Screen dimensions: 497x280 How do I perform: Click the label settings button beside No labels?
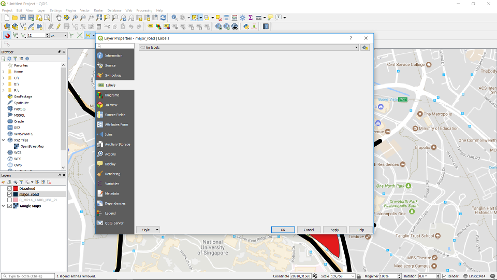366,47
